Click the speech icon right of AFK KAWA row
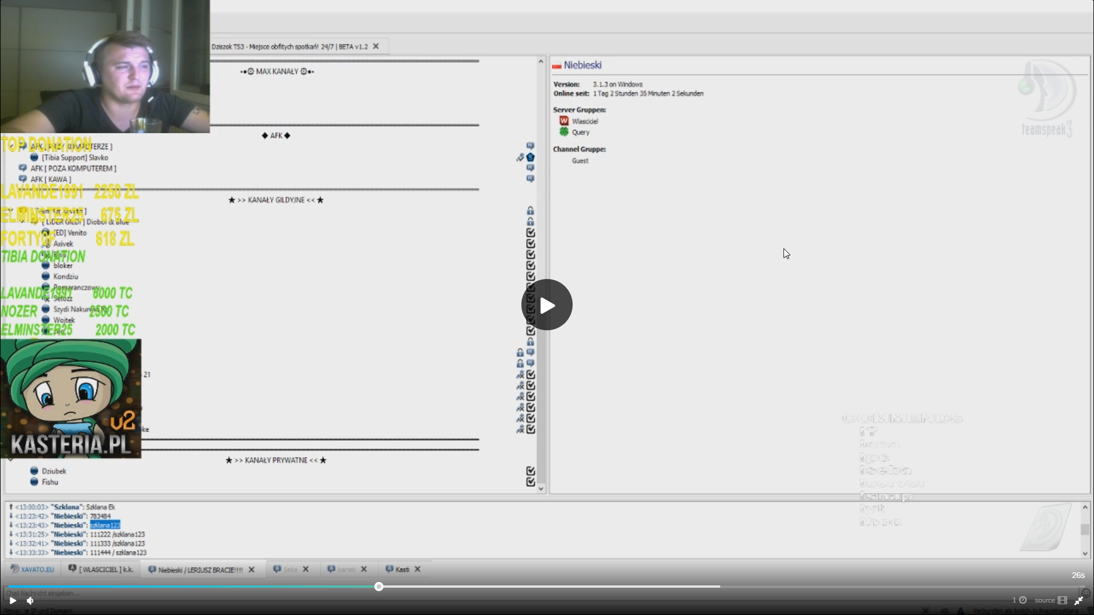The height and width of the screenshot is (615, 1094). pos(530,179)
